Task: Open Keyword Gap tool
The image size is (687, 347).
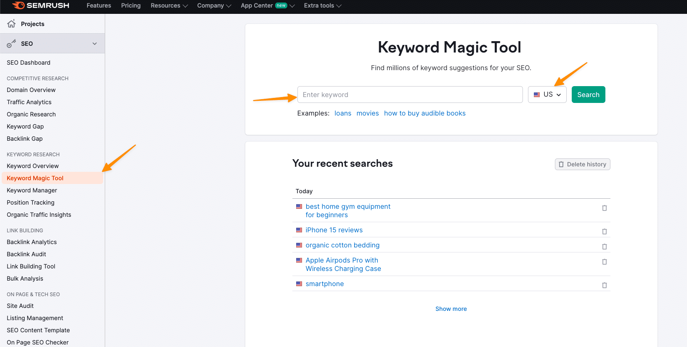Action: pos(25,126)
